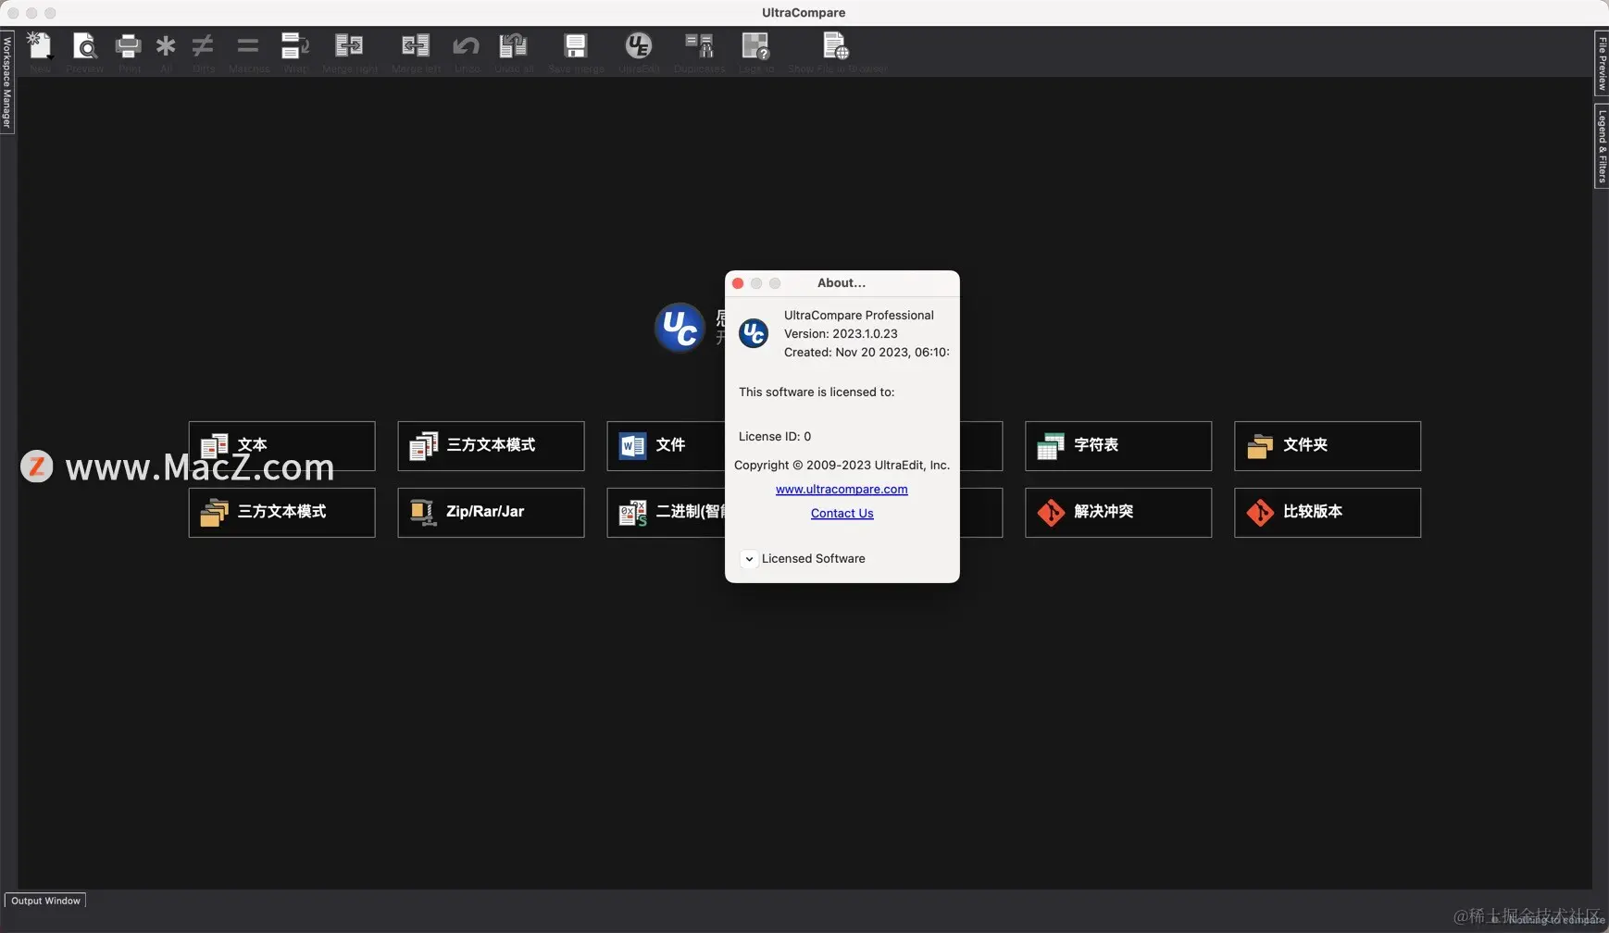Open the Output Window tab
The image size is (1609, 933).
coord(45,901)
